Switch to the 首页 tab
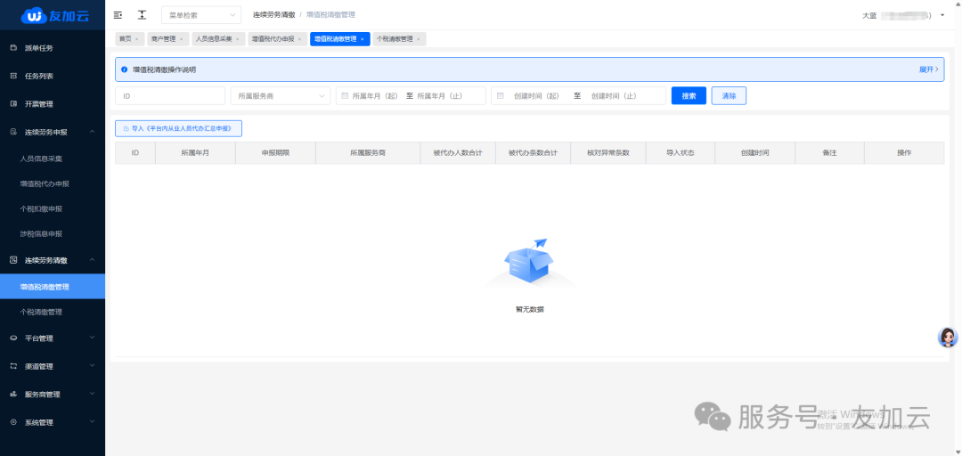 [126, 38]
